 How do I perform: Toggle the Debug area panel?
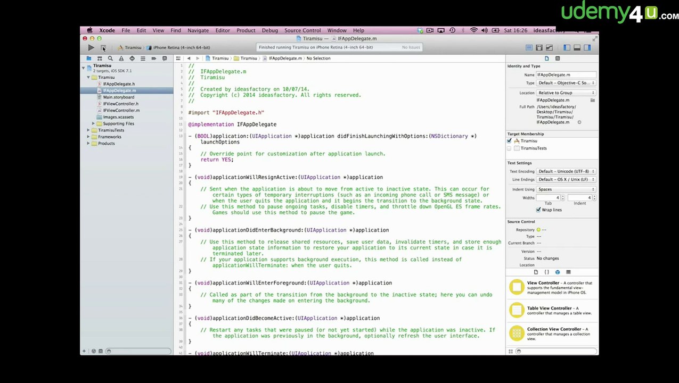[577, 48]
